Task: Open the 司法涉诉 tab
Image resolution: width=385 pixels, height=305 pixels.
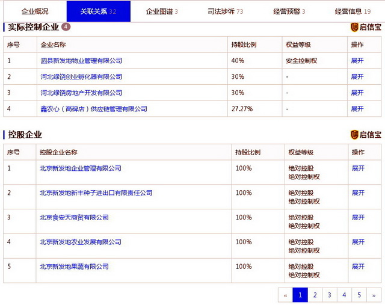Action: 225,11
